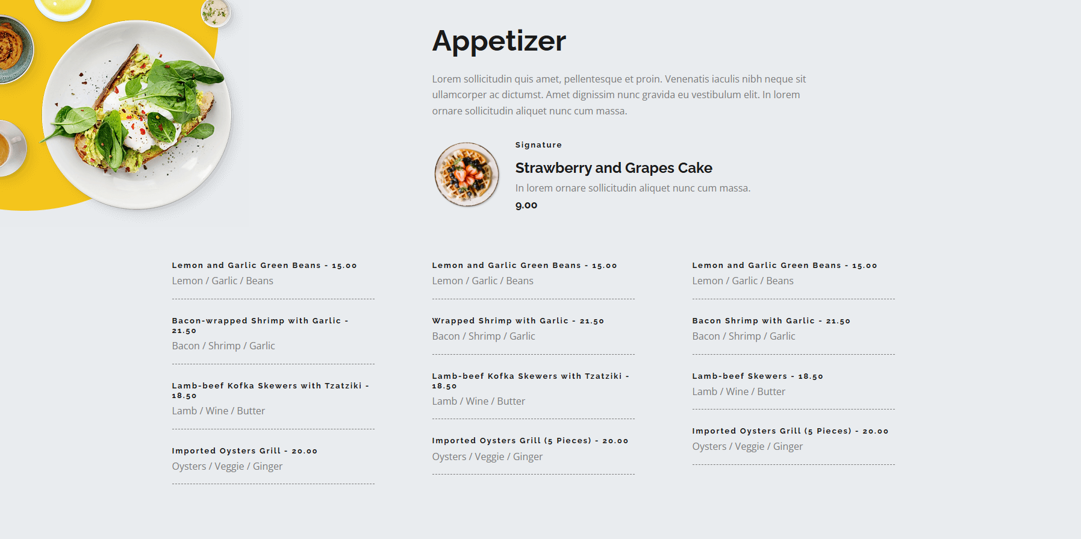Select Imported Oysters Grill without pieces count
The image size is (1081, 539).
tap(244, 451)
